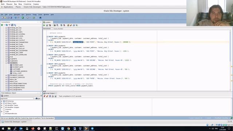Image resolution: width=233 pixels, height=131 pixels.
Task: Open the Tools menu
Action: 40,15
